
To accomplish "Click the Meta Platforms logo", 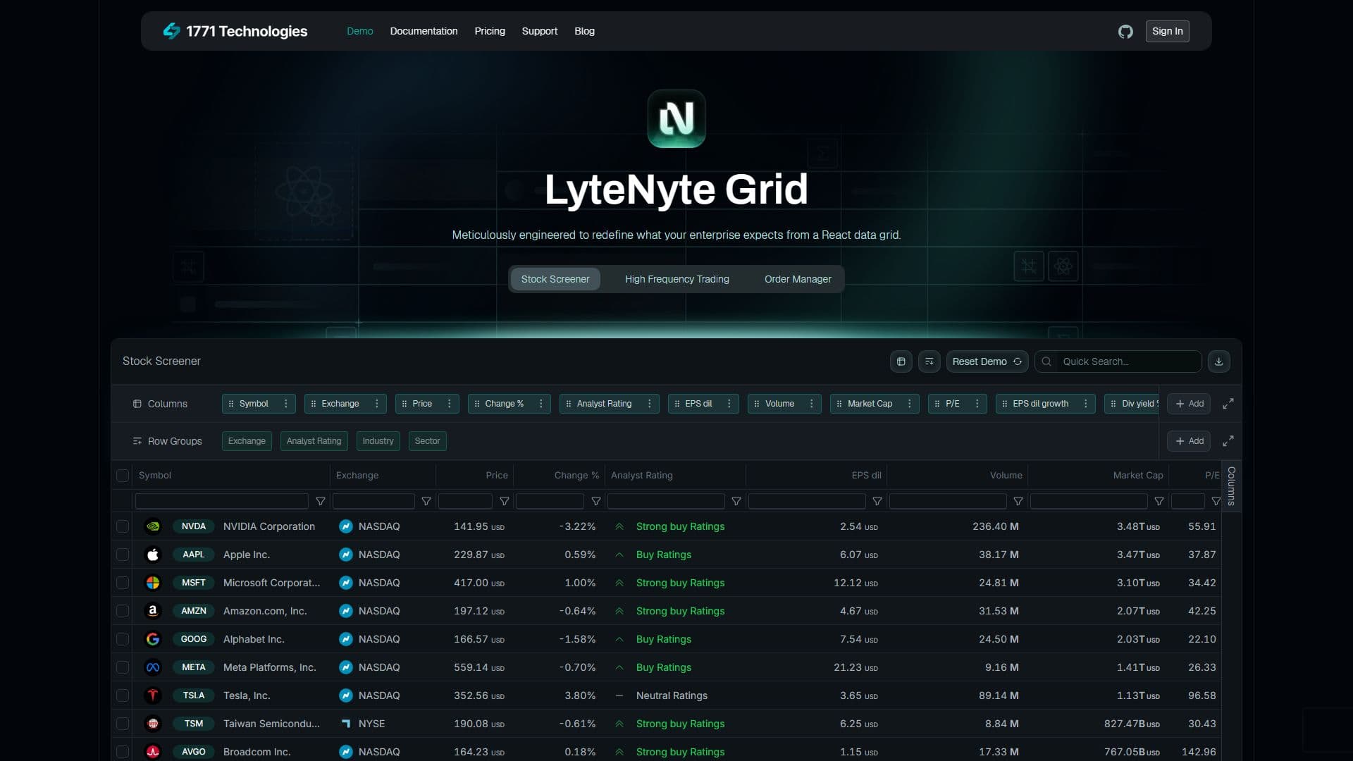I will 153,667.
